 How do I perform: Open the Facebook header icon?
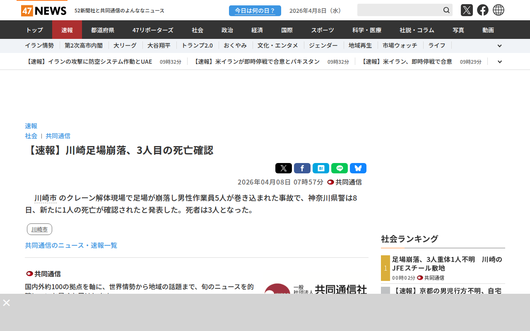pos(483,10)
